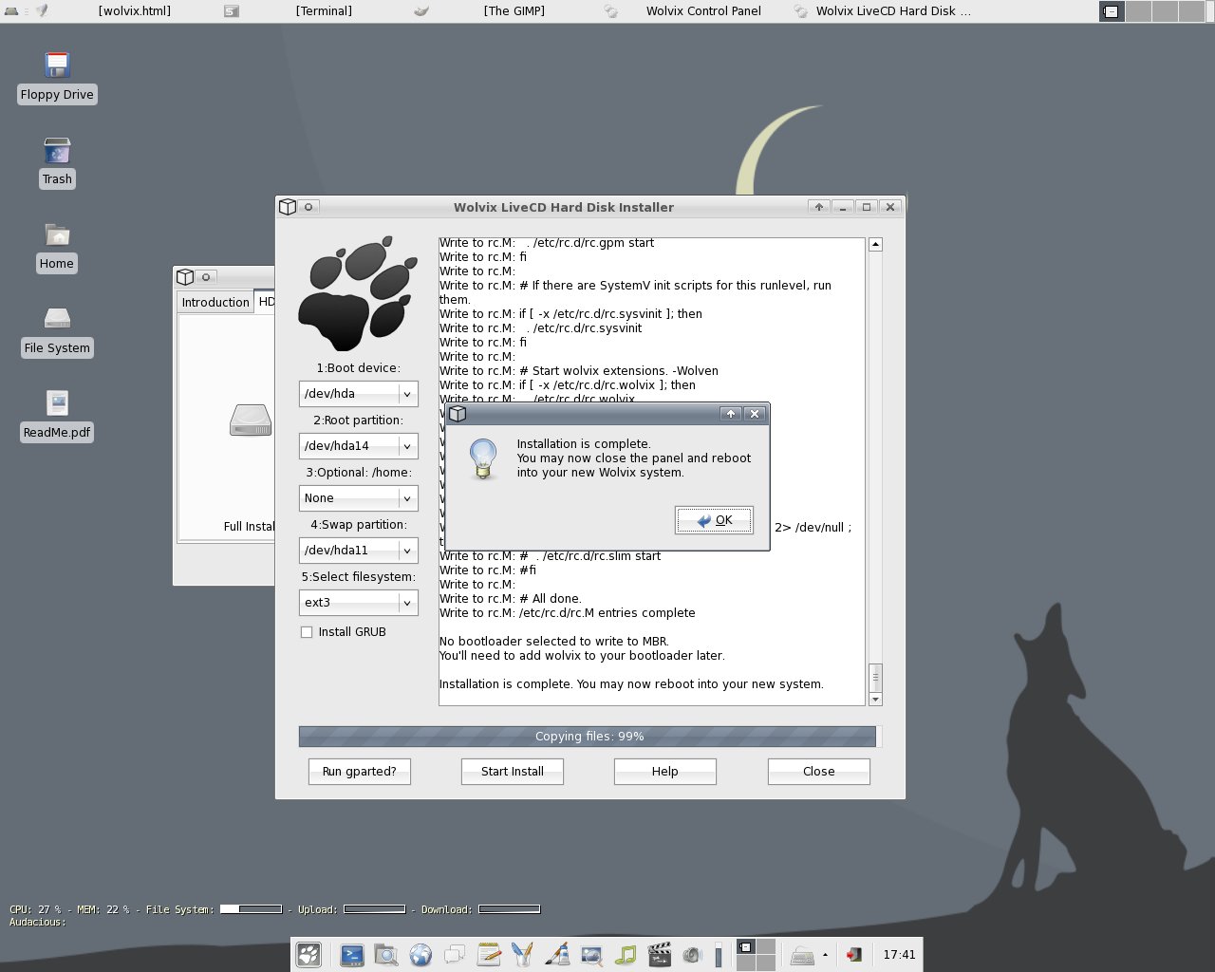The image size is (1215, 972).
Task: Confirm the installation complete dialog with OK
Action: 714,520
